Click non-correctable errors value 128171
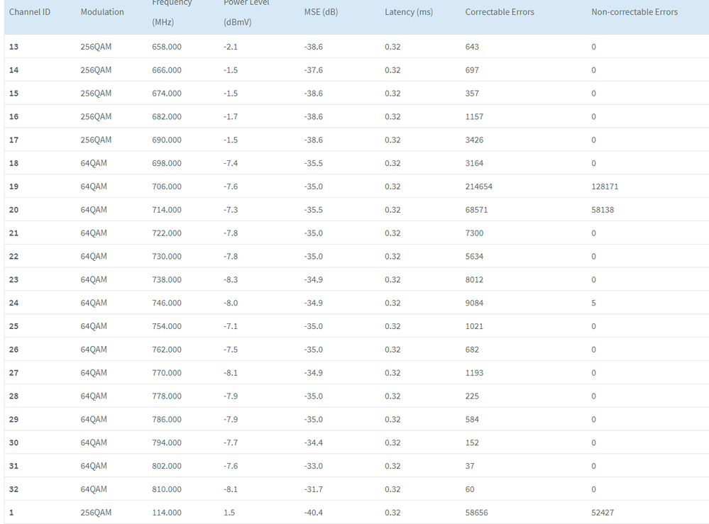 pos(605,186)
